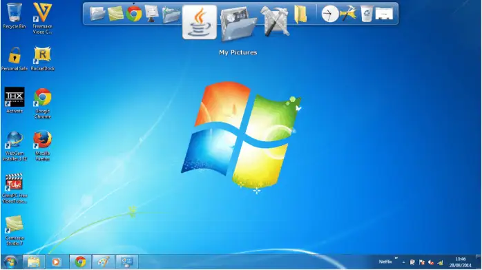
Task: Click the open folder with green arrow in dock
Action: click(x=171, y=14)
